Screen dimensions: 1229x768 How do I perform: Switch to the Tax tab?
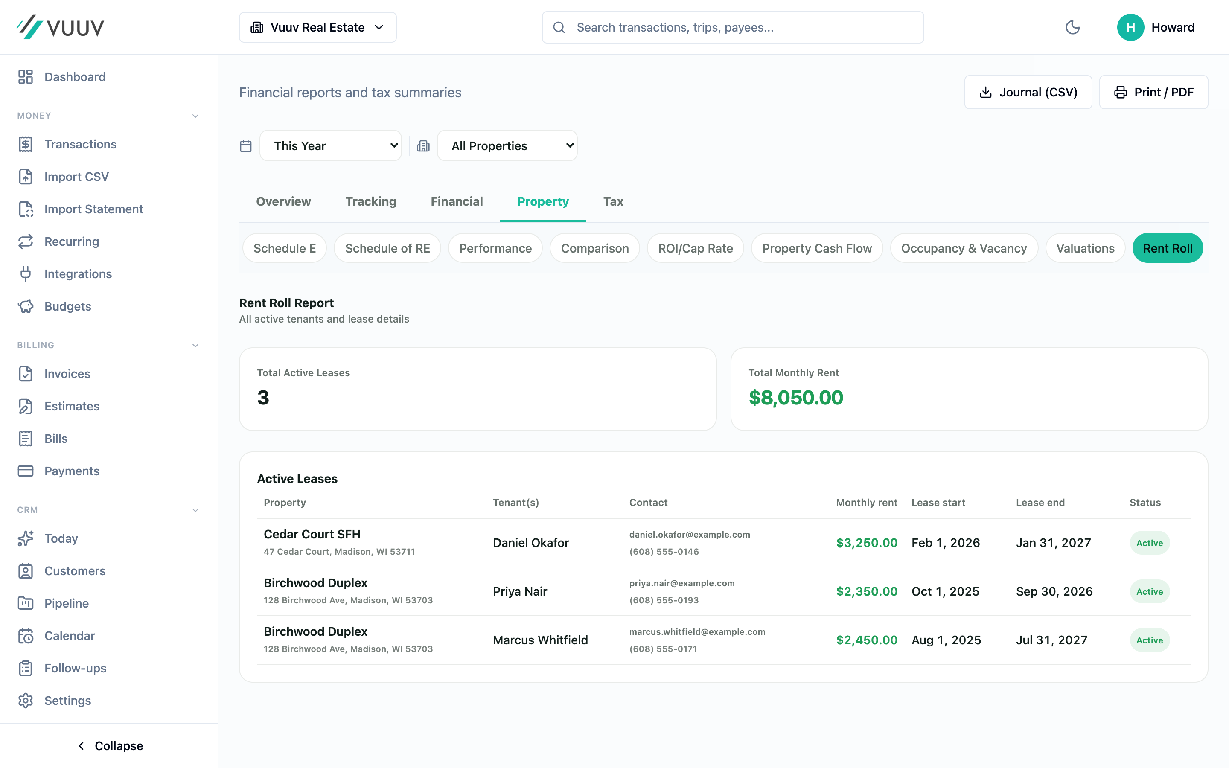613,202
